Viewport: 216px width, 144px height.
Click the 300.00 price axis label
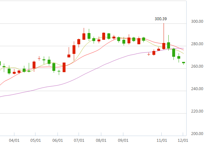point(197,21)
